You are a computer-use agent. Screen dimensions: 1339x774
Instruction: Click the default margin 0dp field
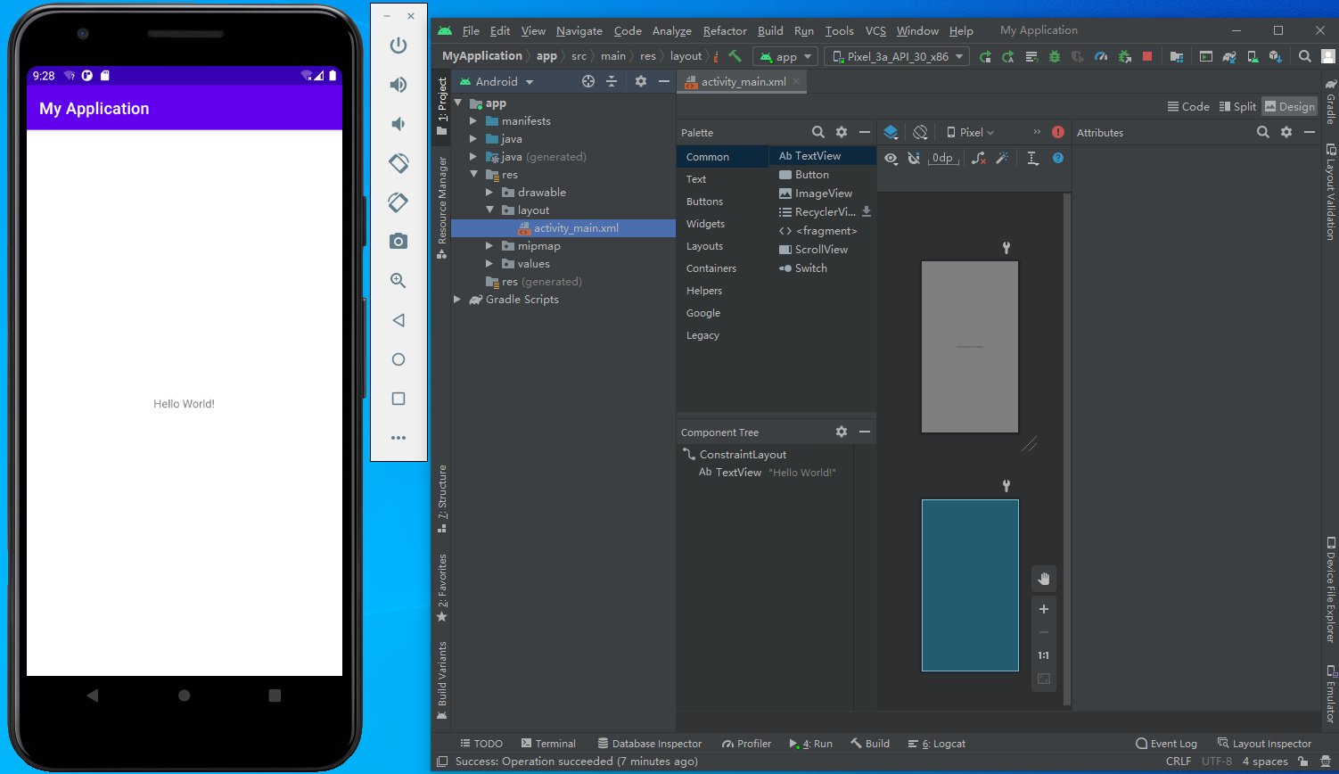coord(943,158)
